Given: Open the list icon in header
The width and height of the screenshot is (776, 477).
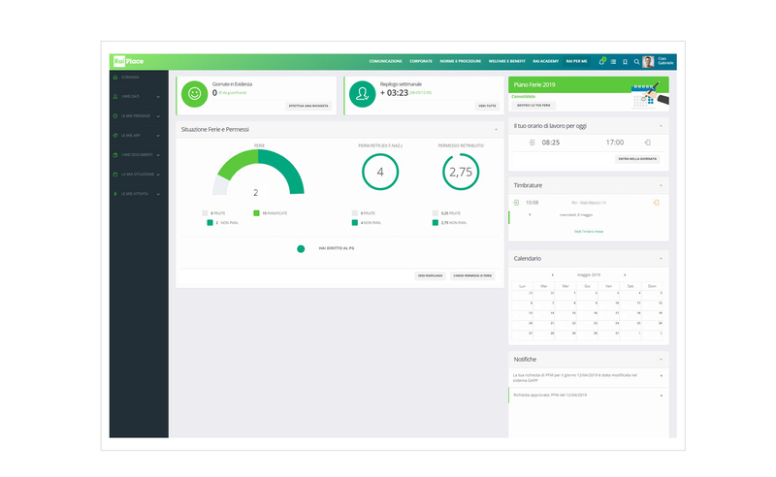Looking at the screenshot, I should 613,61.
